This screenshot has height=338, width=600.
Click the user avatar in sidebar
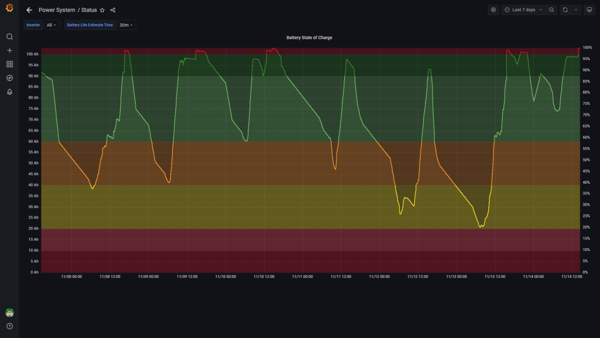10,313
